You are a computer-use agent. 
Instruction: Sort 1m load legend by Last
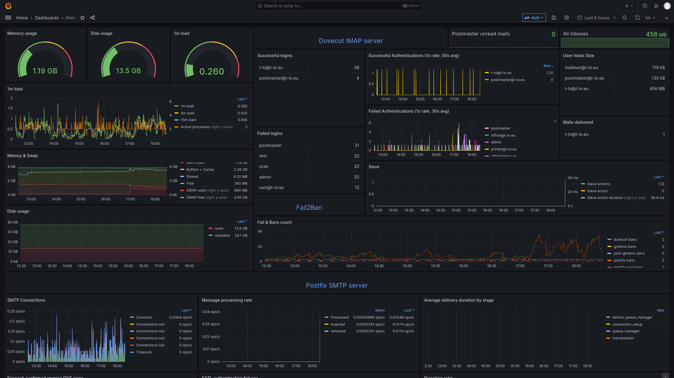coord(242,99)
